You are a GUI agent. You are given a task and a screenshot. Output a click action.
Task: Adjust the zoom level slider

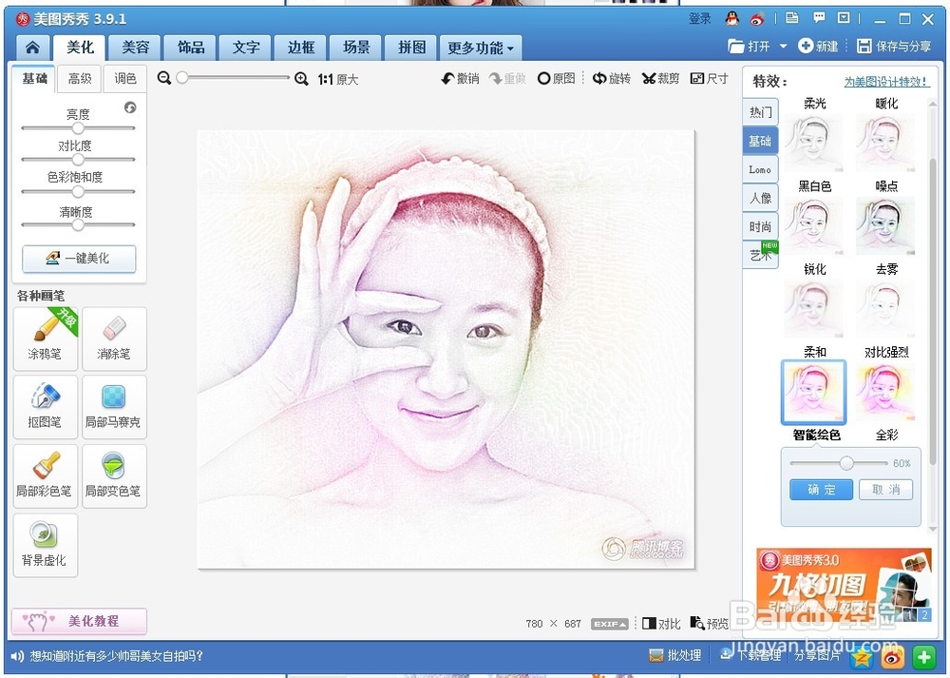click(x=234, y=78)
